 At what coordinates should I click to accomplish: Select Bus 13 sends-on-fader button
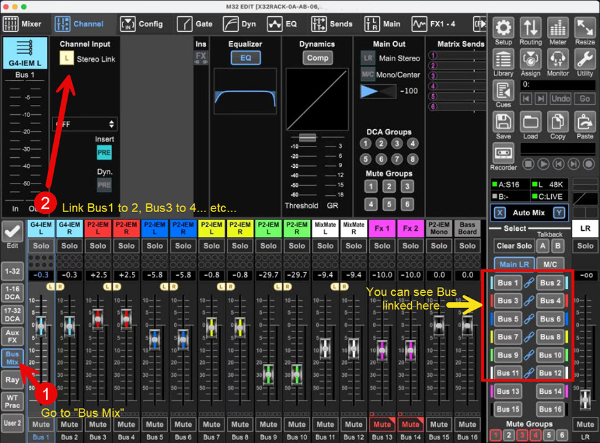[507, 391]
